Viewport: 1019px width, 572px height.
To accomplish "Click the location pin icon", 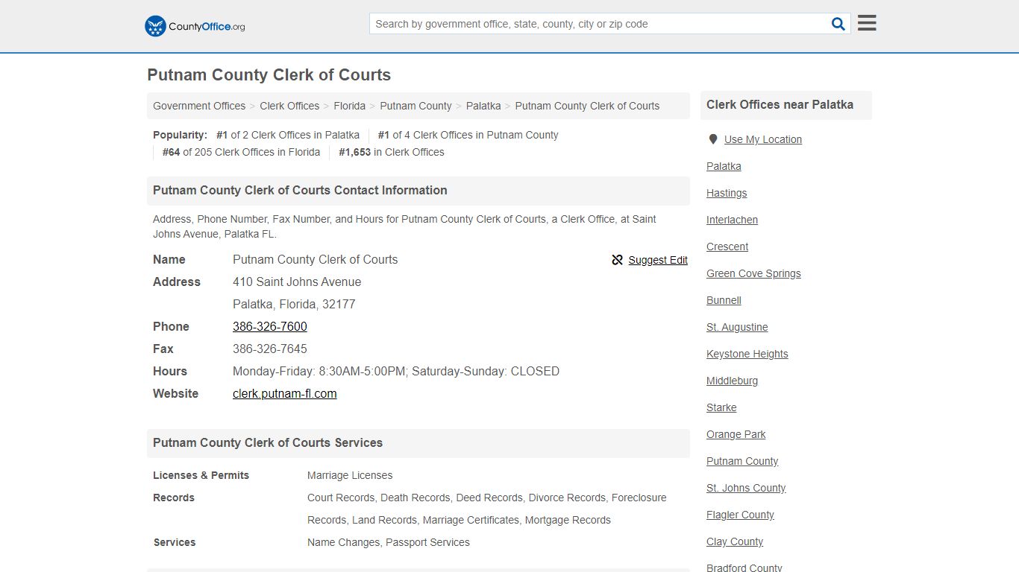I will click(712, 139).
